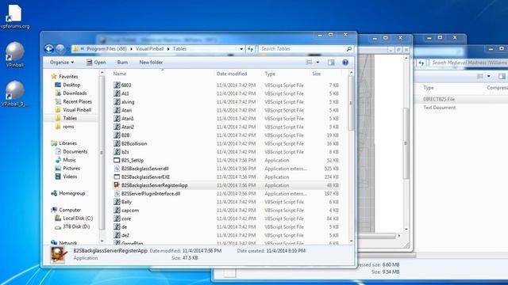Click the search magnifier in Tables window
This screenshot has height=285, width=508.
[x=349, y=49]
